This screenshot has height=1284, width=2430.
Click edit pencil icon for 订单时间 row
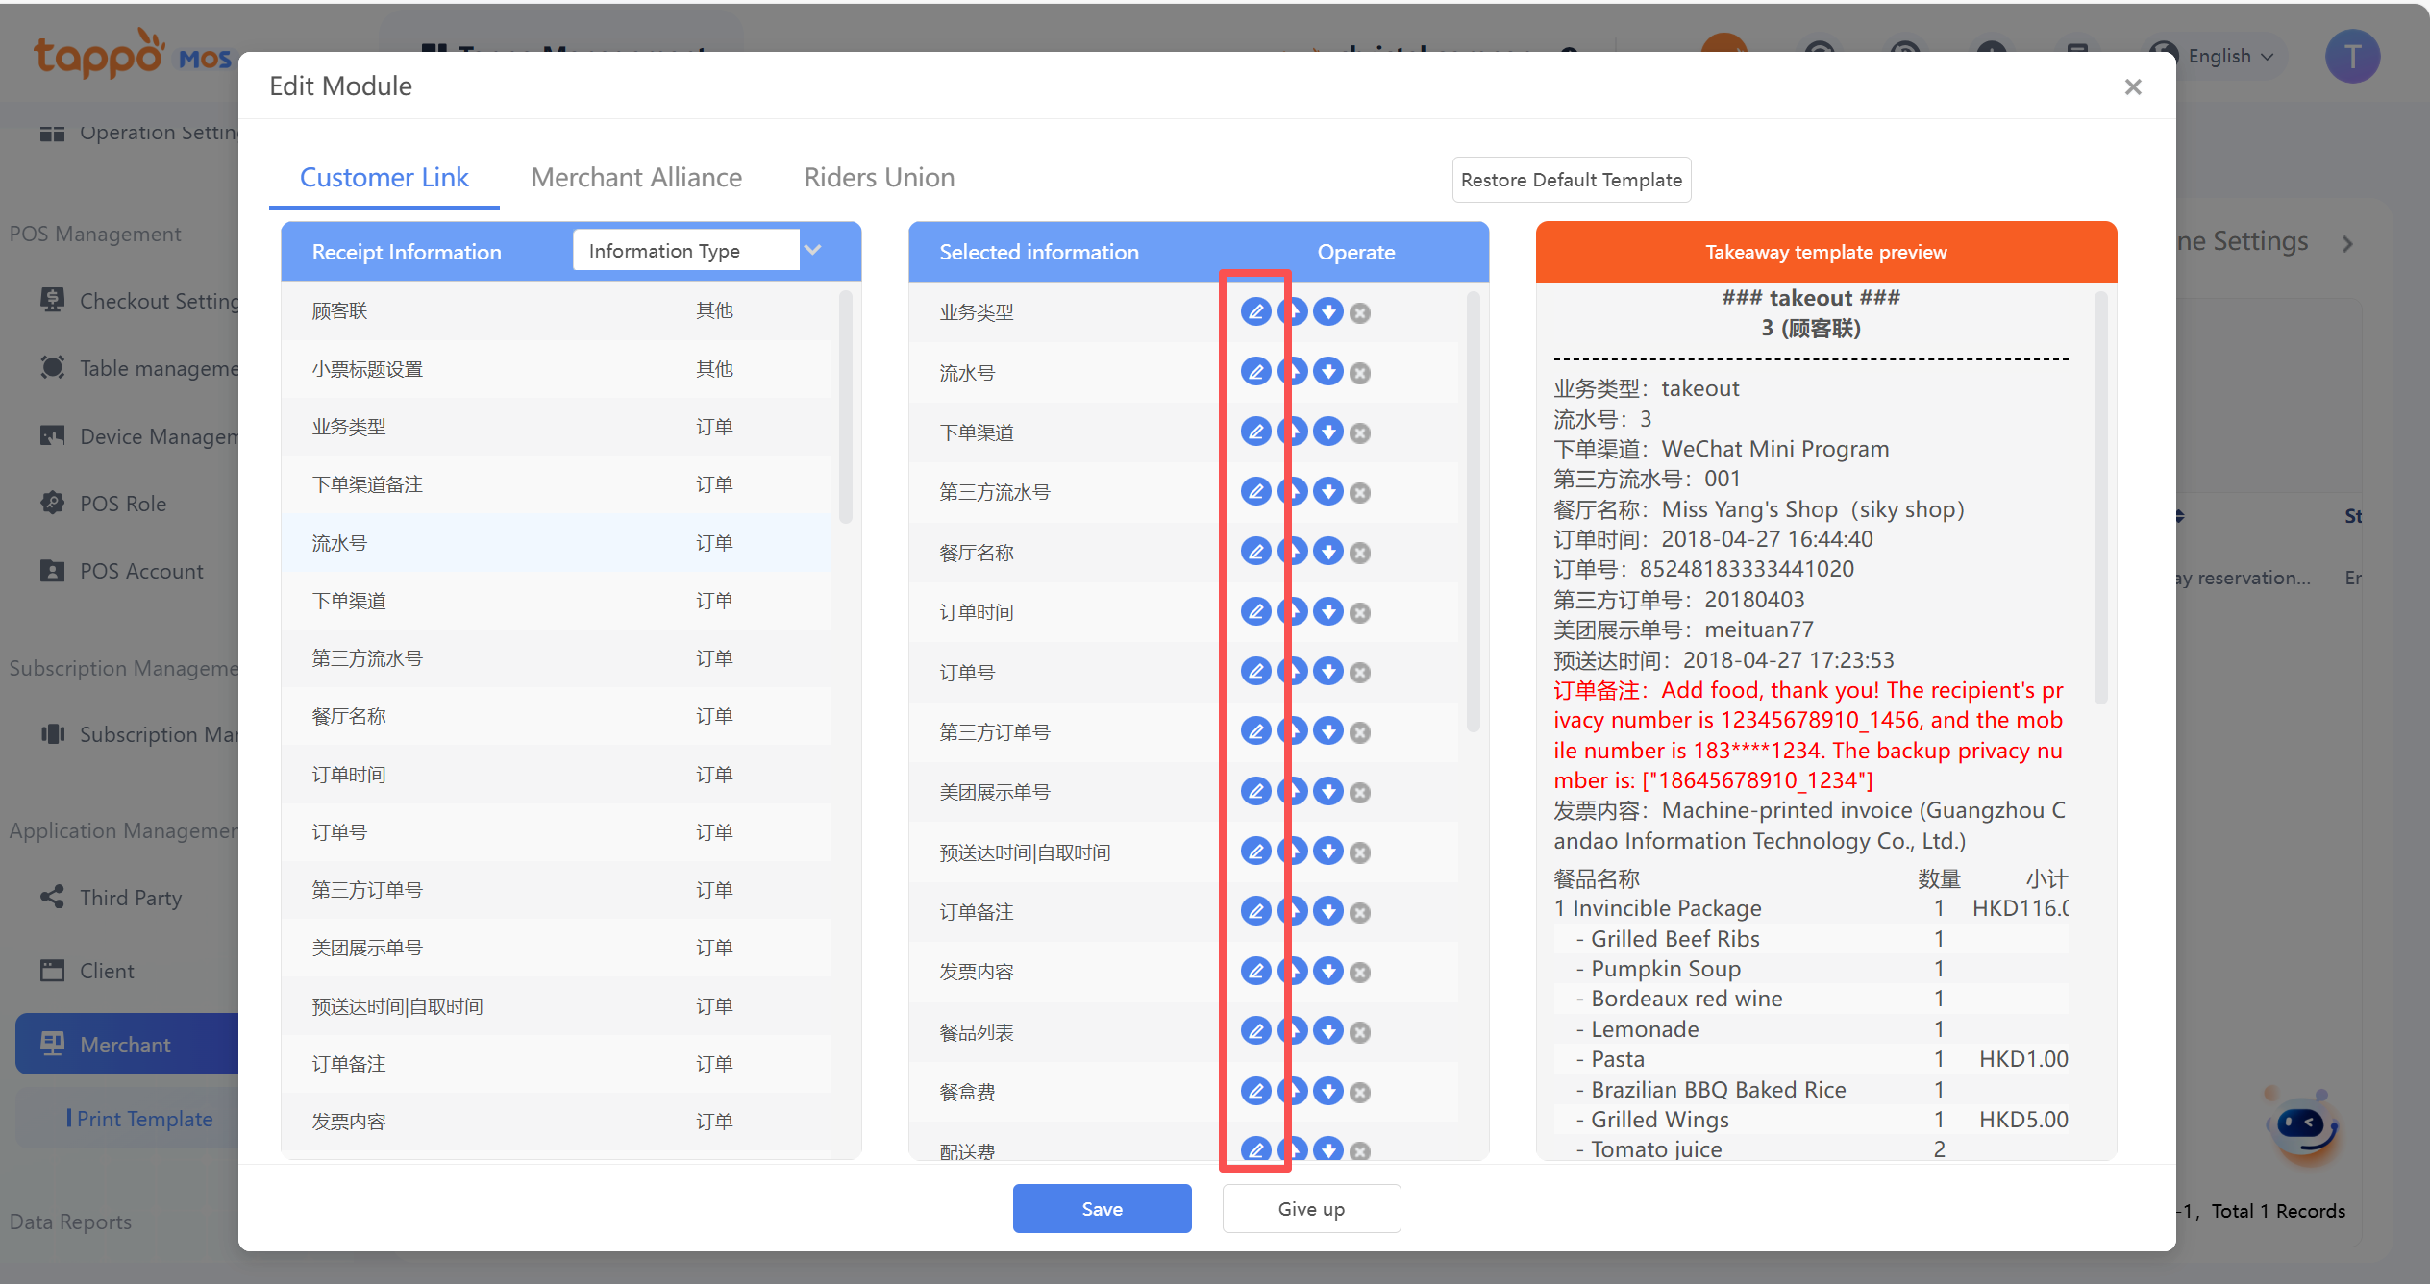1255,611
